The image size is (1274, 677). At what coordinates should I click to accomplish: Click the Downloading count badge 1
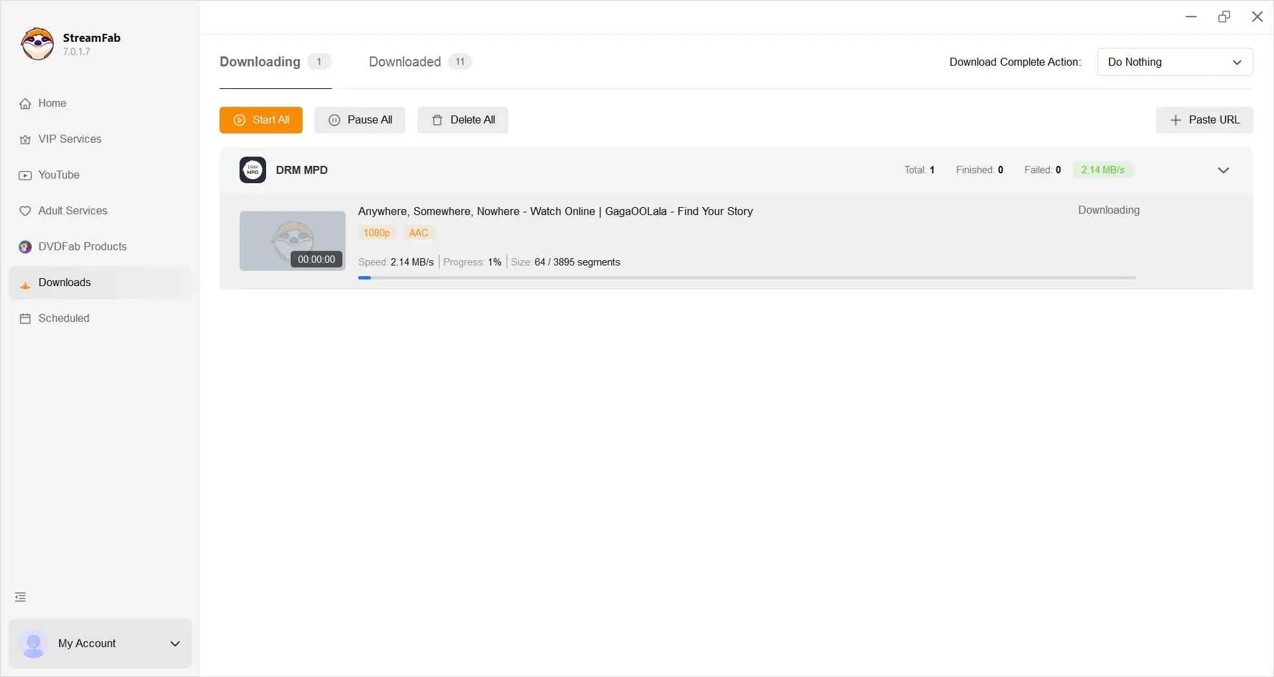tap(319, 62)
